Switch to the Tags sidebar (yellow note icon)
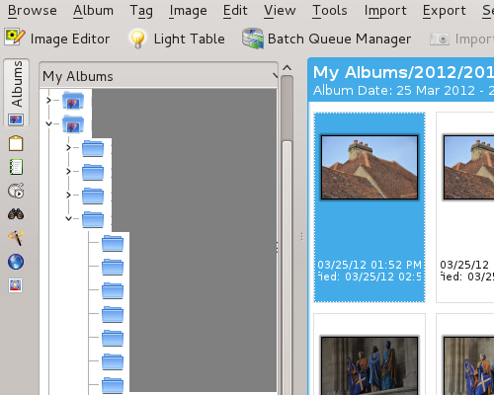This screenshot has height=395, width=494. click(x=16, y=143)
